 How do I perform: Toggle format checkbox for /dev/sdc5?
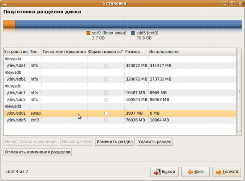[106, 100]
